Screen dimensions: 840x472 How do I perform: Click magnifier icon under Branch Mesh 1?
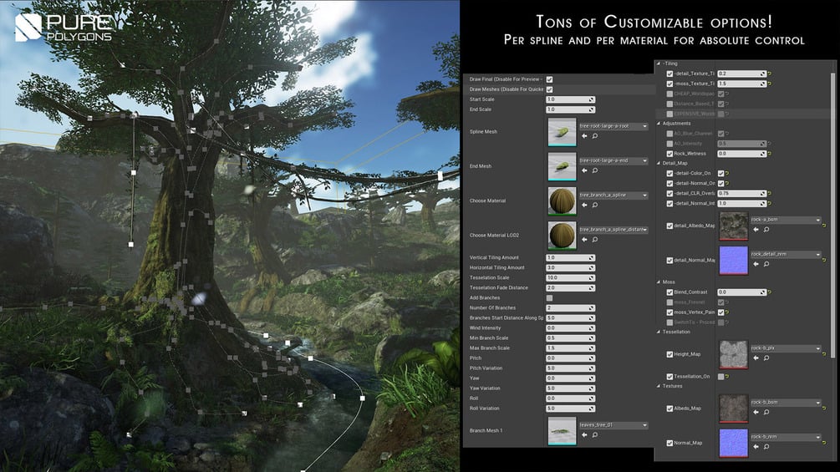point(594,435)
